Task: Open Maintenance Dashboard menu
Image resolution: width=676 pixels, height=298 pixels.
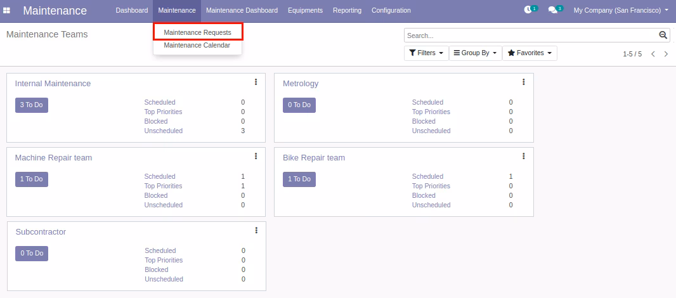Action: tap(242, 10)
